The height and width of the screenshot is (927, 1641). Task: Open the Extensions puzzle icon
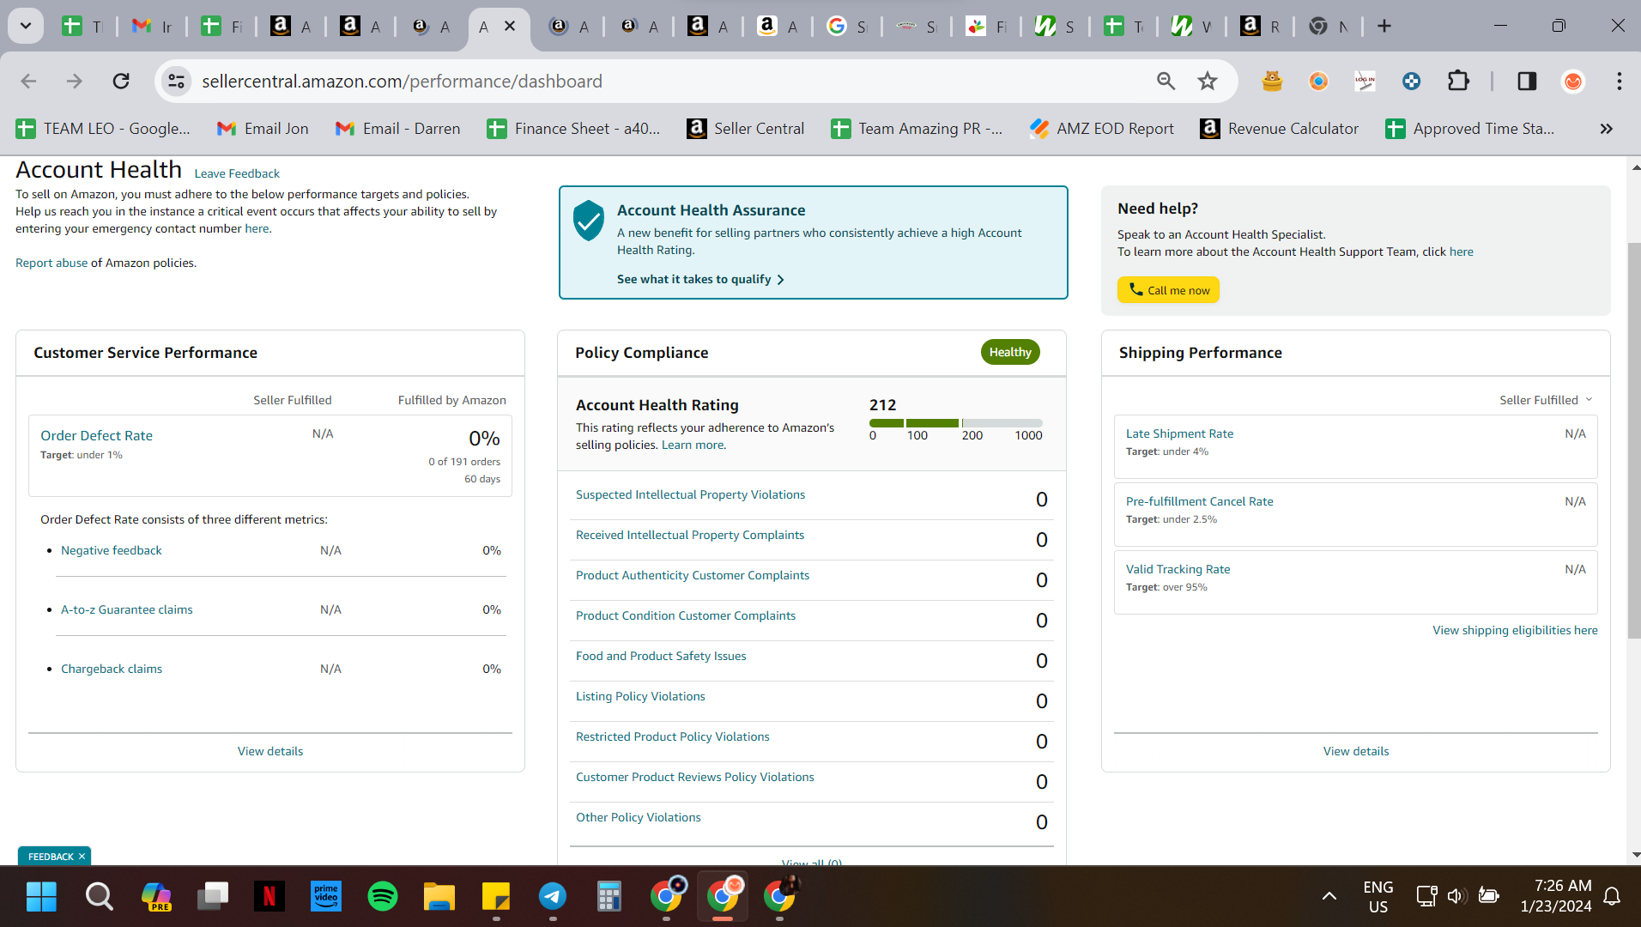[x=1458, y=81]
